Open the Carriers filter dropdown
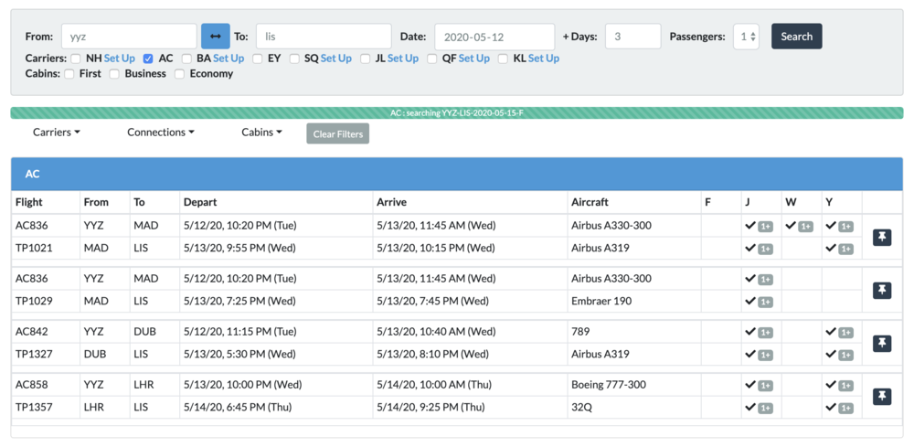914x447 pixels. (56, 133)
